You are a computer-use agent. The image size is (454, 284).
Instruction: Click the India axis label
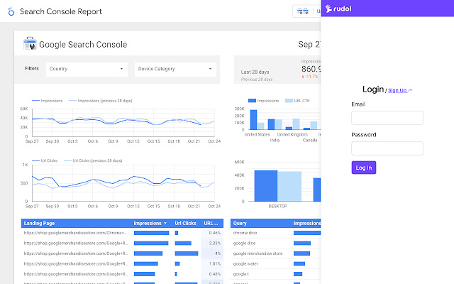tap(275, 141)
